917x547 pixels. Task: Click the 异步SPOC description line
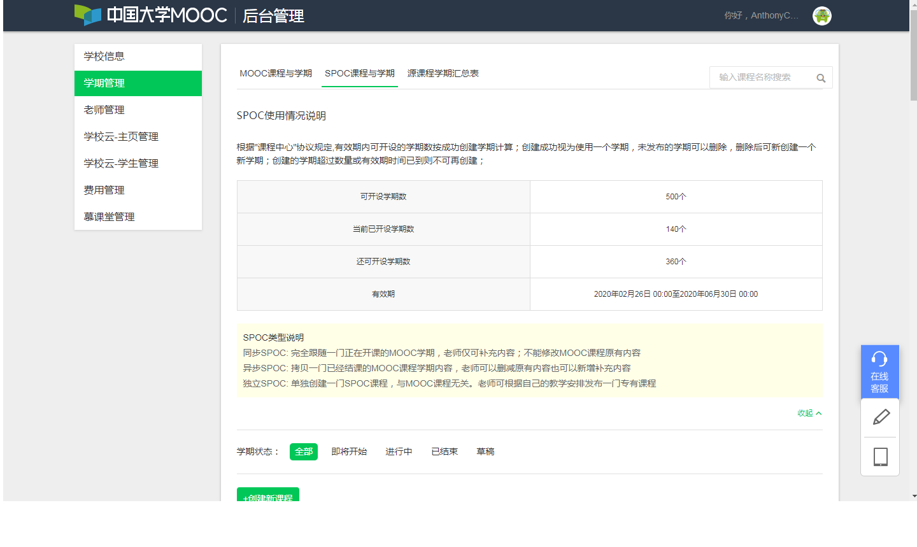[x=437, y=368]
